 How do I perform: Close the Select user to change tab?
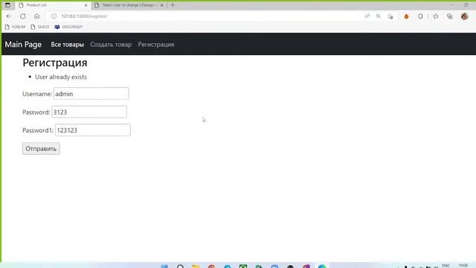coord(162,5)
